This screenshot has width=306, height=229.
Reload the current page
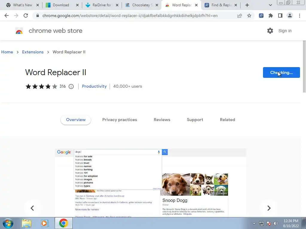point(26,16)
